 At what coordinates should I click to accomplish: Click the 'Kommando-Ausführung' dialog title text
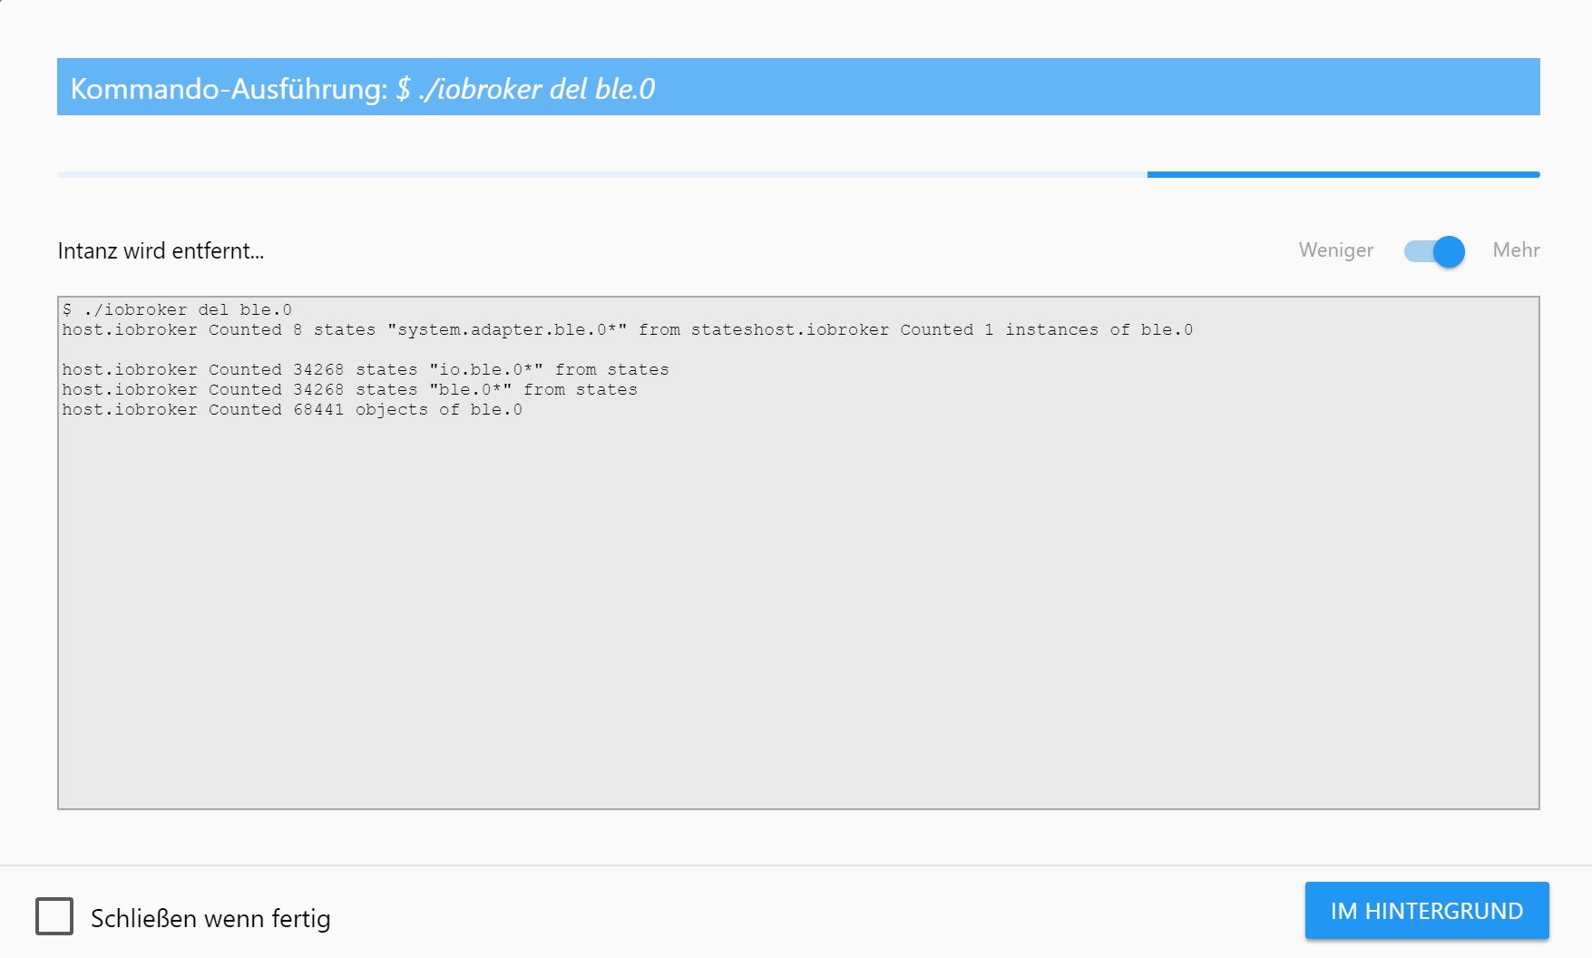click(230, 89)
